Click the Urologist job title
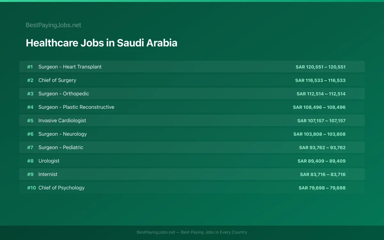Image resolution: width=384 pixels, height=240 pixels. 49,161
